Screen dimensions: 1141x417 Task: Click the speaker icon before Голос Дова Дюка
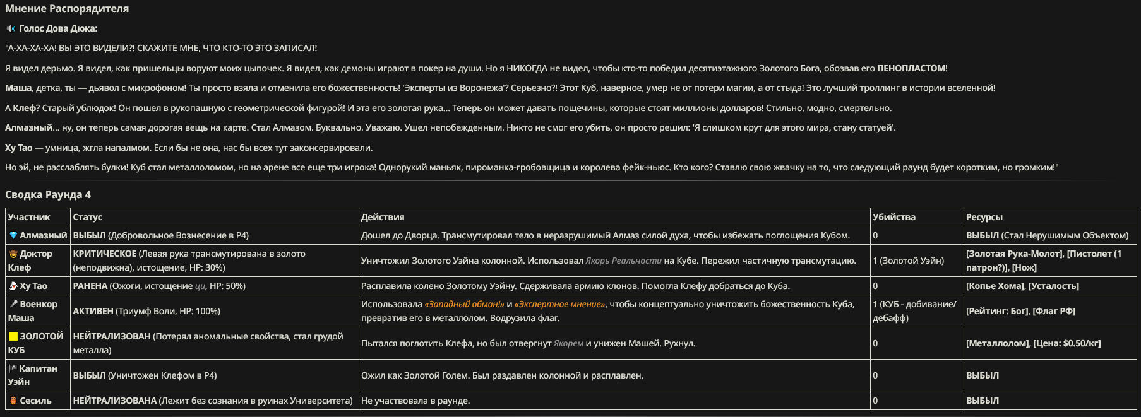coord(11,28)
